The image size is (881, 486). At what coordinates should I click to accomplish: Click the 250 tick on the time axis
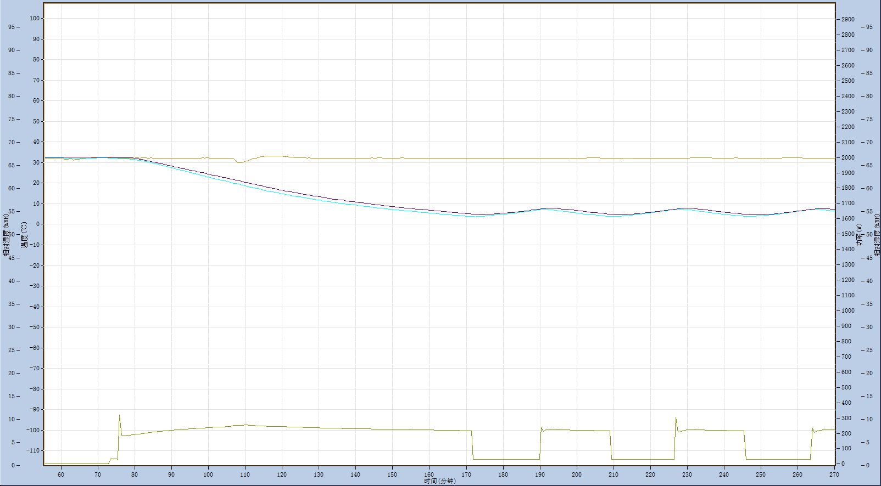coord(761,474)
